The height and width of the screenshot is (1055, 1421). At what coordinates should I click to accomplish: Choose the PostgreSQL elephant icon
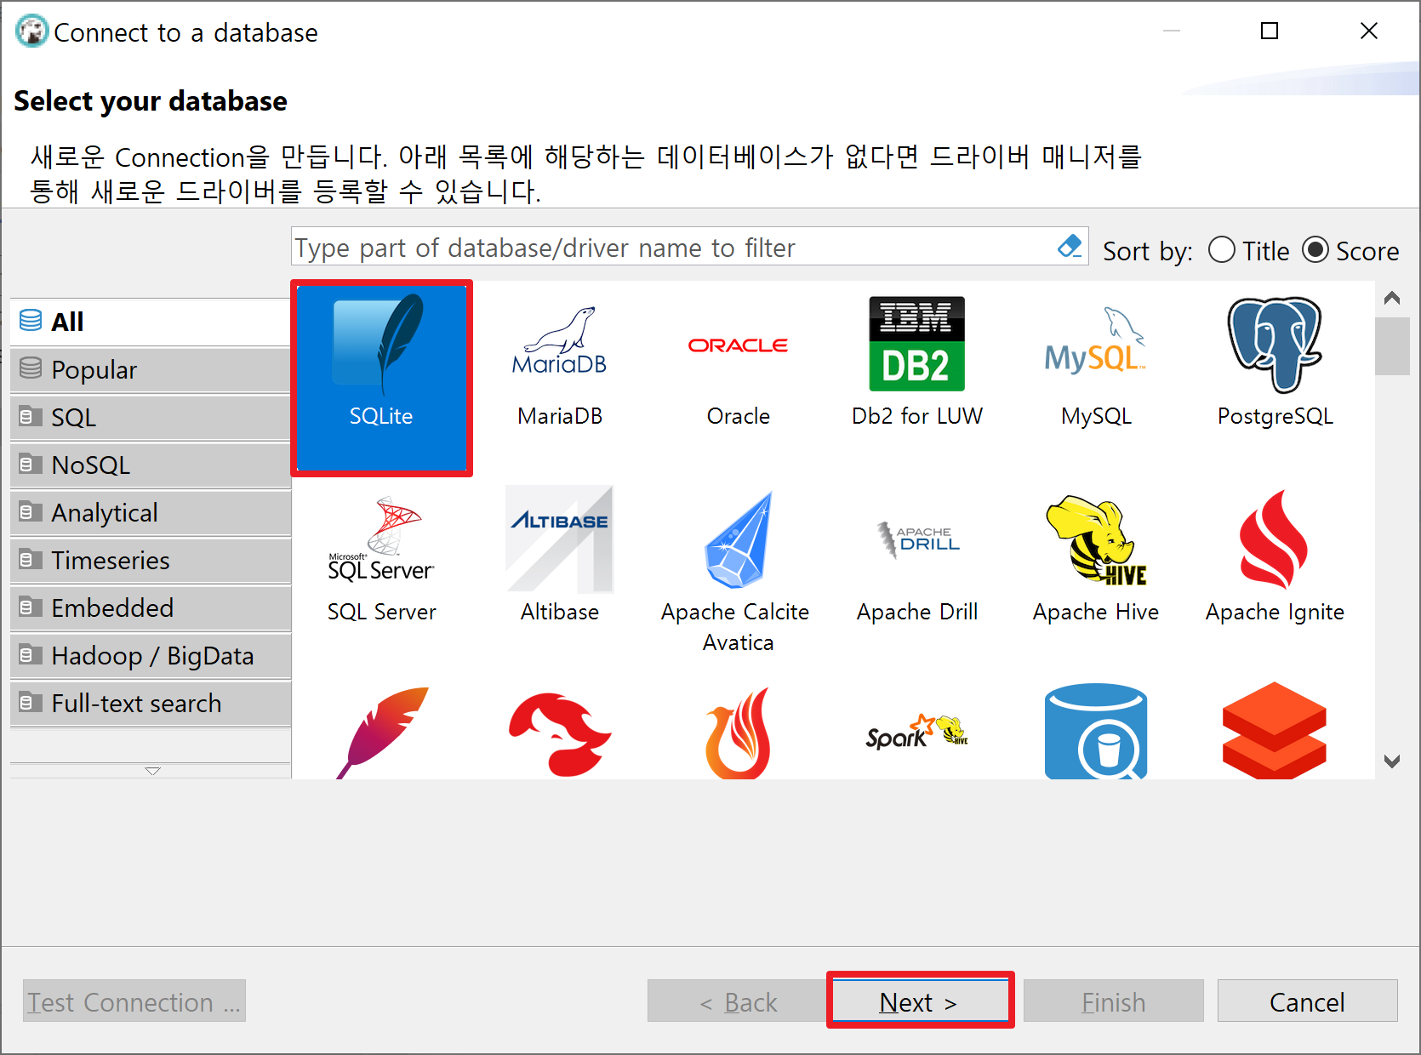pyautogui.click(x=1274, y=344)
